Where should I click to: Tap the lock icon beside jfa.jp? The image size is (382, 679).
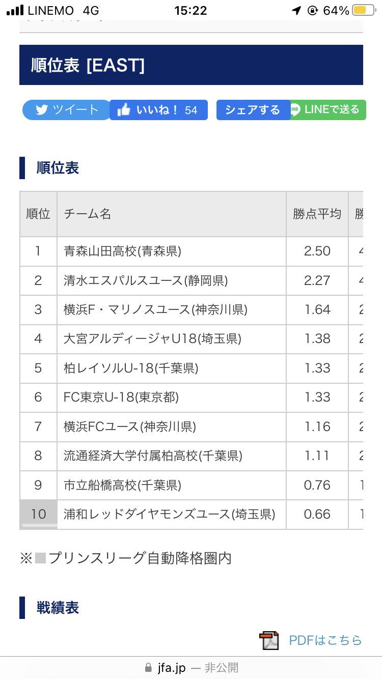point(148,667)
